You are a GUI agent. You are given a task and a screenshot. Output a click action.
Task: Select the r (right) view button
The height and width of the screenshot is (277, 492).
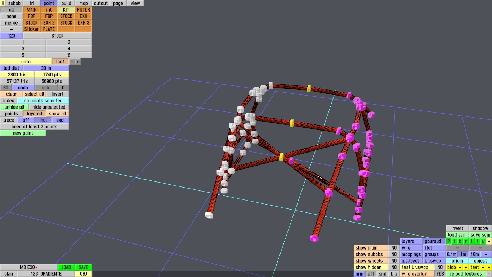[x=466, y=241]
